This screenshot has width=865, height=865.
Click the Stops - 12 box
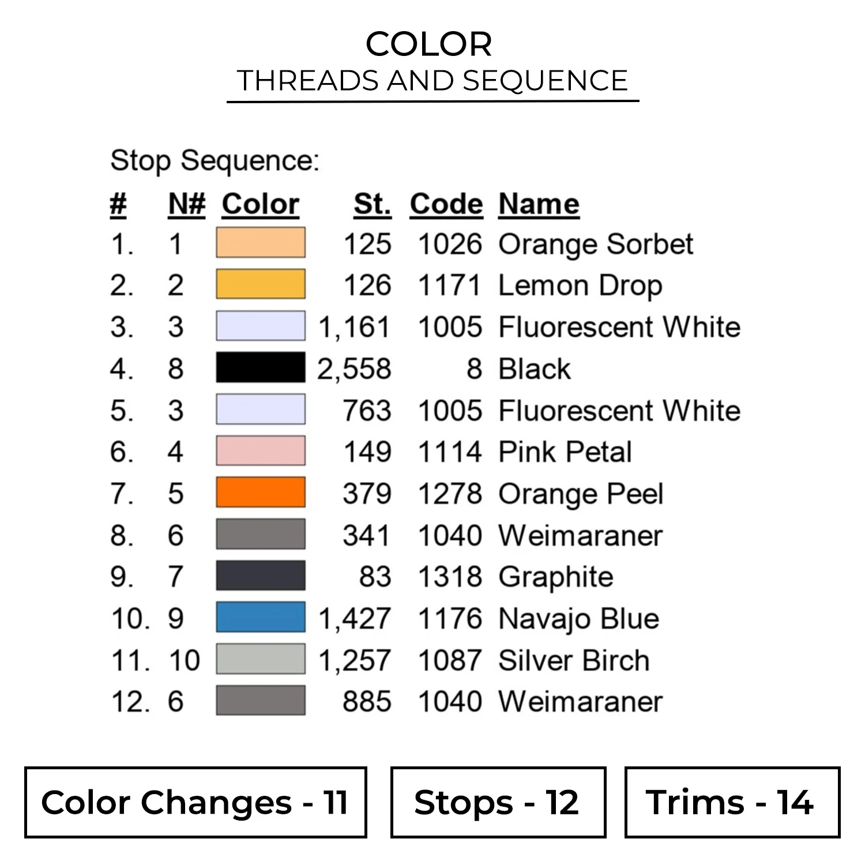[498, 802]
